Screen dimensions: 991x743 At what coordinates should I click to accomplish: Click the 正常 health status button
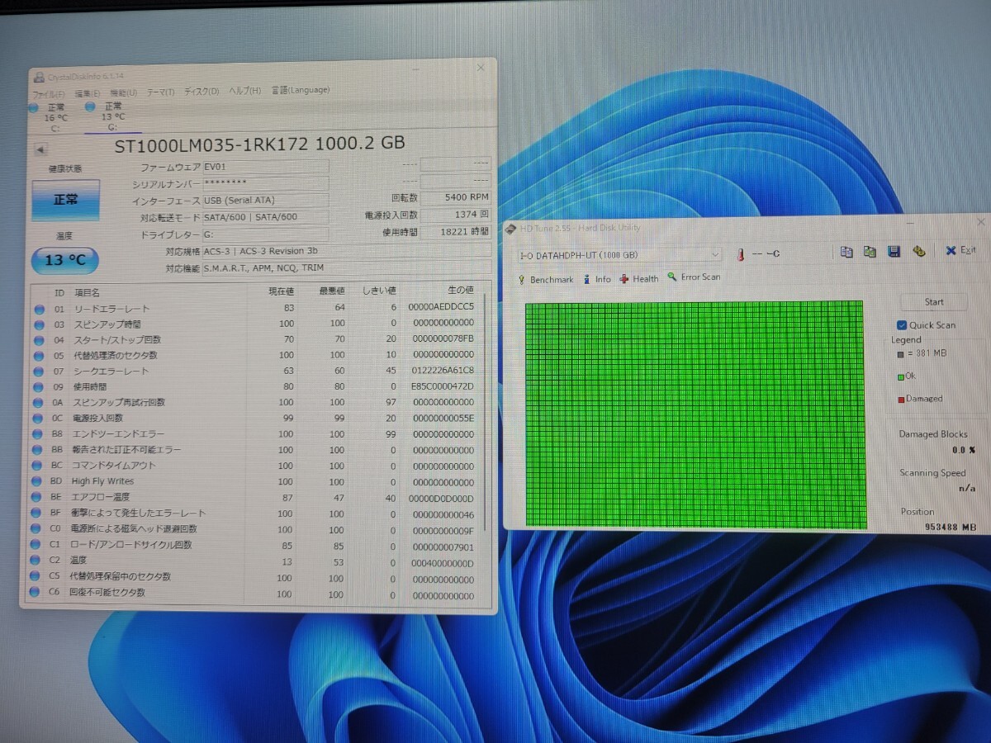[66, 200]
